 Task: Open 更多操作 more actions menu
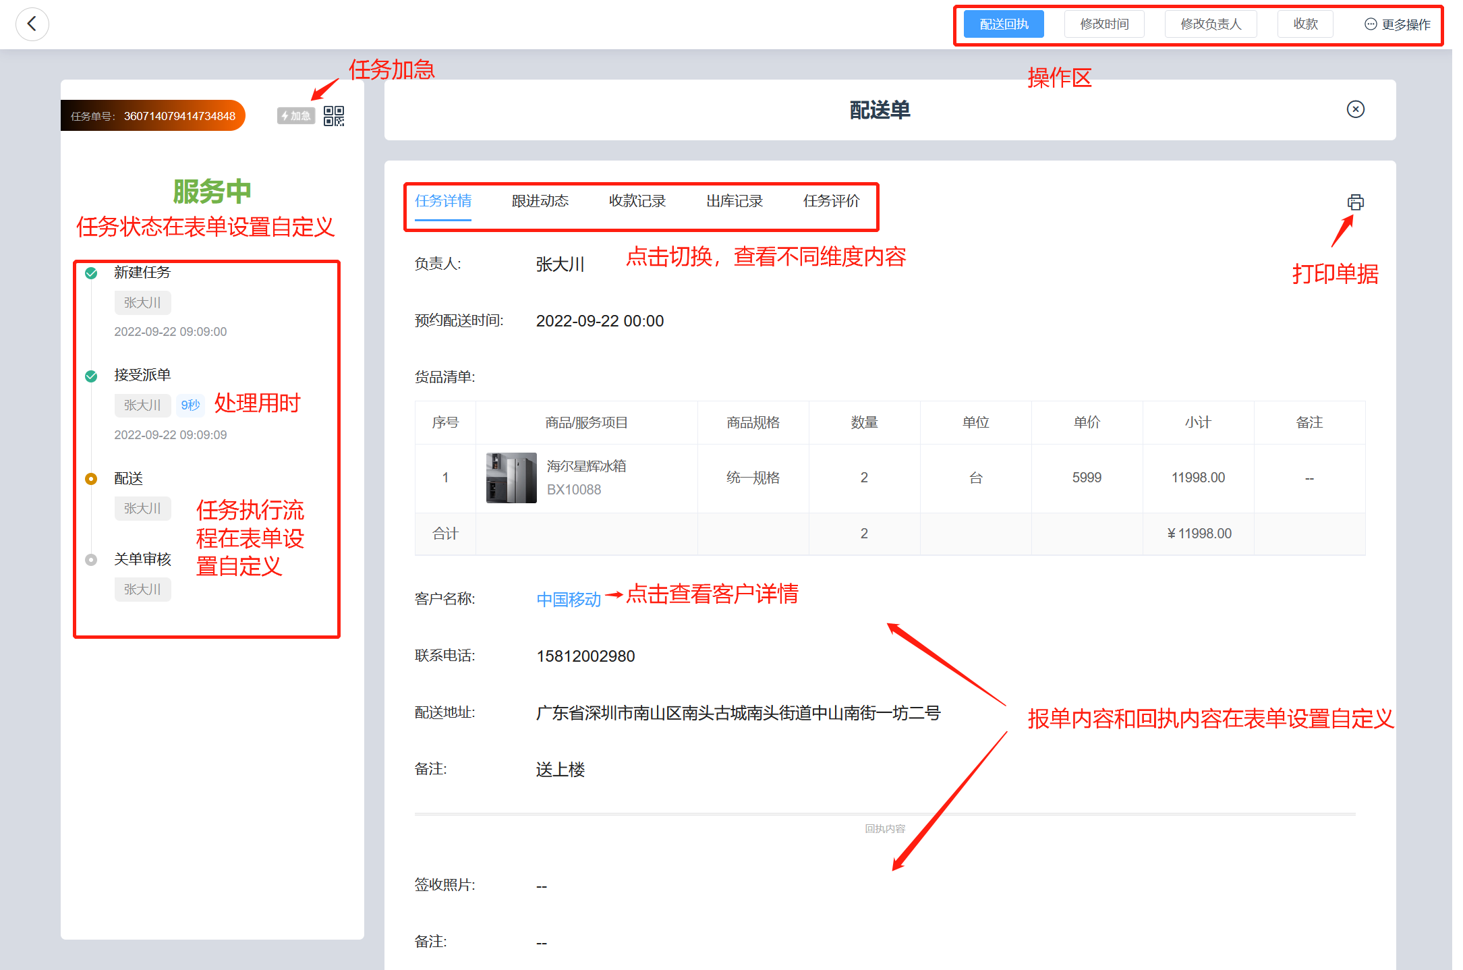(1398, 24)
